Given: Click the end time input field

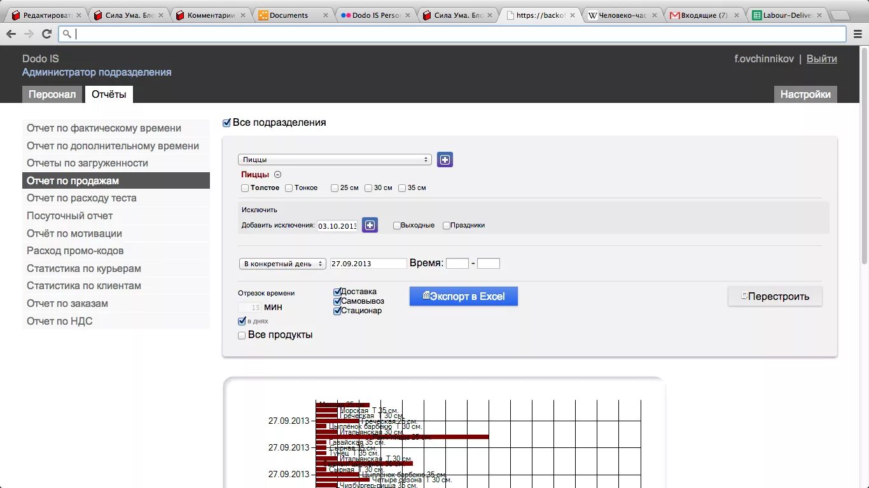Looking at the screenshot, I should point(489,263).
